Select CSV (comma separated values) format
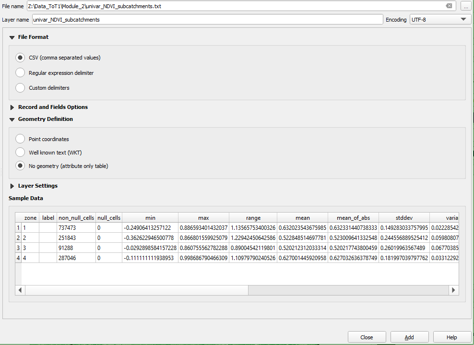Viewport: 474px width, 345px height. (20, 57)
